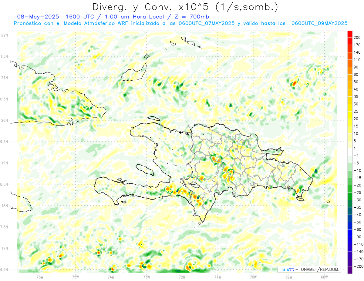Image resolution: width=364 pixels, height=281 pixels.
Task: Click the '200' colorbar value
Action: tap(357, 37)
